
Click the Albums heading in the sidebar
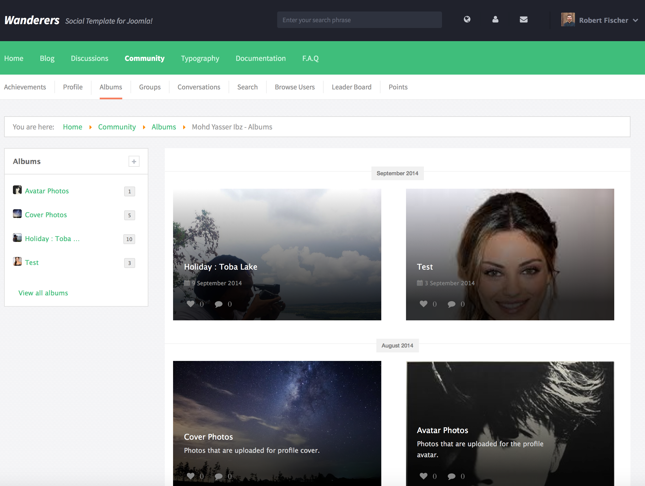27,161
